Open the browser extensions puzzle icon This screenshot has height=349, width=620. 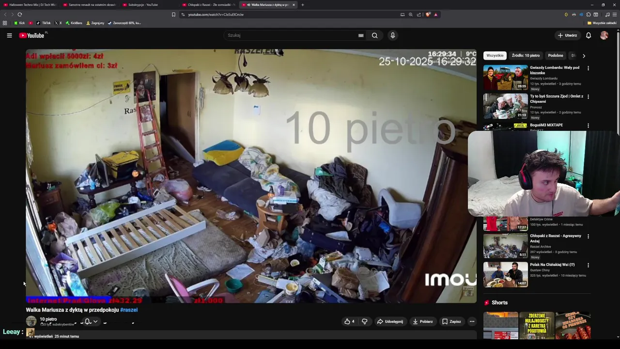pos(589,15)
